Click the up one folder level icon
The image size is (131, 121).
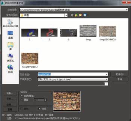coord(76,15)
